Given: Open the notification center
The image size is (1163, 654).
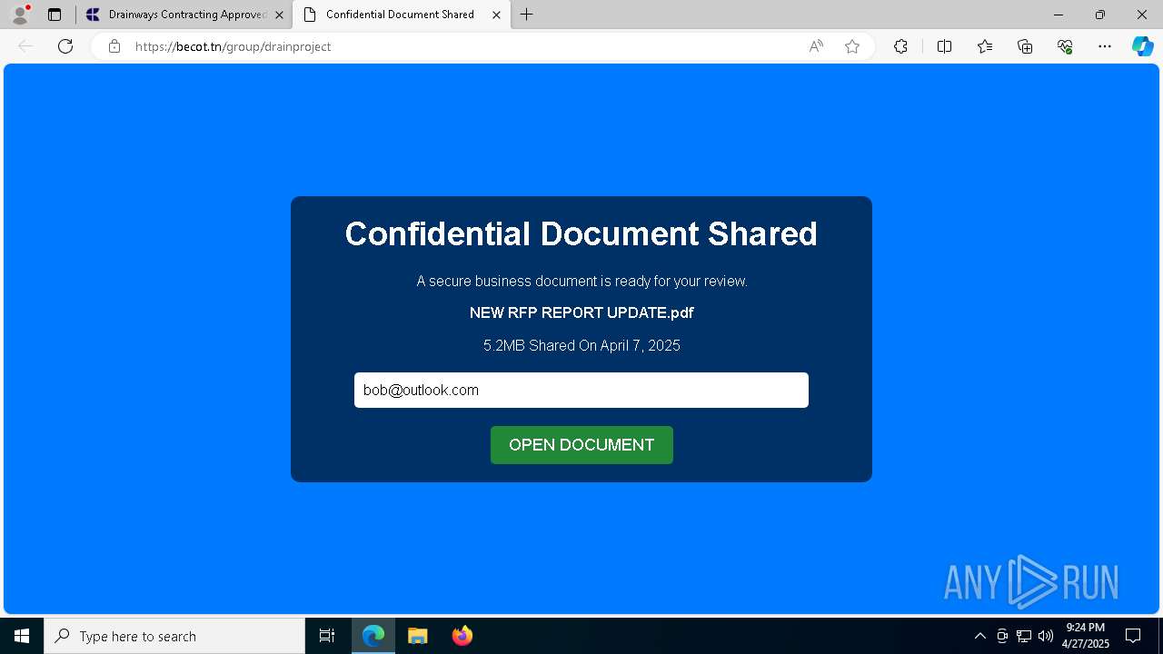Looking at the screenshot, I should (1133, 636).
